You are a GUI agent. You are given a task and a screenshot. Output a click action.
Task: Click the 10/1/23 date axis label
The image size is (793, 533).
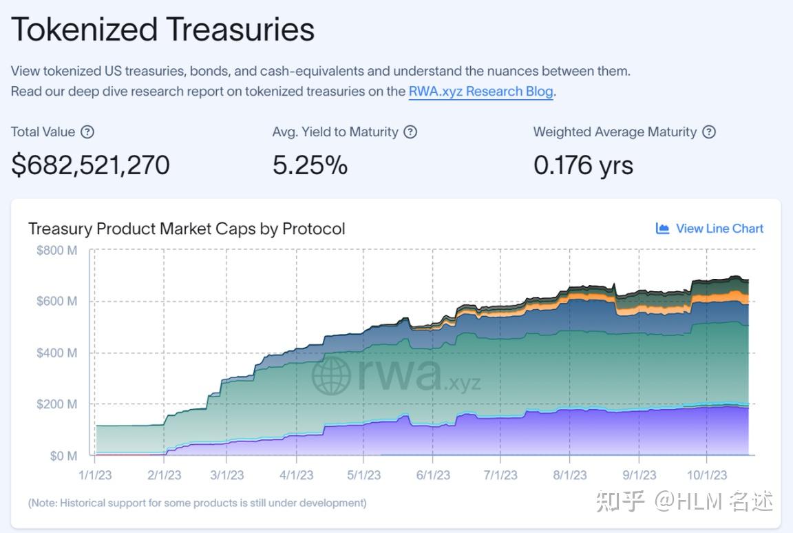[707, 475]
